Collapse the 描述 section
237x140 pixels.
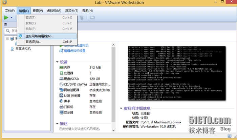point(57,124)
